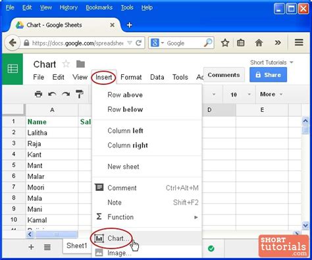Image resolution: width=312 pixels, height=260 pixels.
Task: Click the Chart document title
Action: [x=45, y=65]
